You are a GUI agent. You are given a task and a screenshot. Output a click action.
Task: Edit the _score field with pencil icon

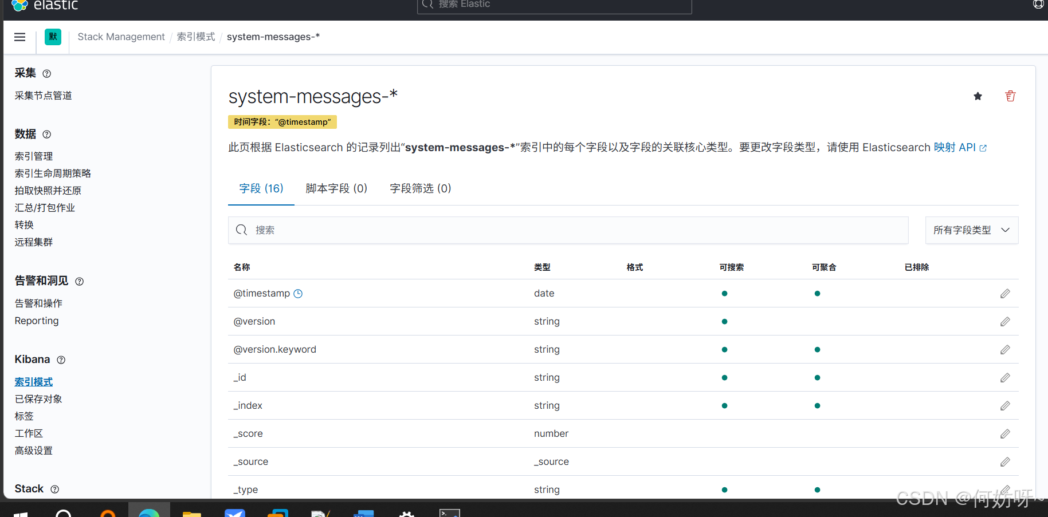1005,434
